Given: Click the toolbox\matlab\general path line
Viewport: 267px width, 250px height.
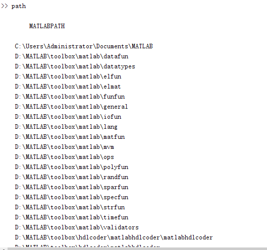Looking at the screenshot, I should [71, 107].
